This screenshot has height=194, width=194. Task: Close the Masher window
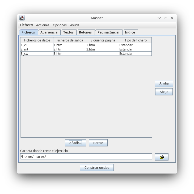click(172, 18)
